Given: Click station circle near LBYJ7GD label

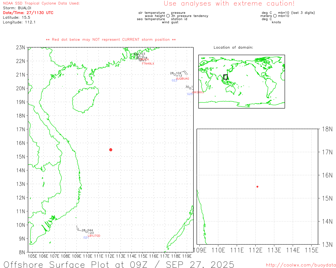Looking at the screenshot, I should tap(86, 232).
